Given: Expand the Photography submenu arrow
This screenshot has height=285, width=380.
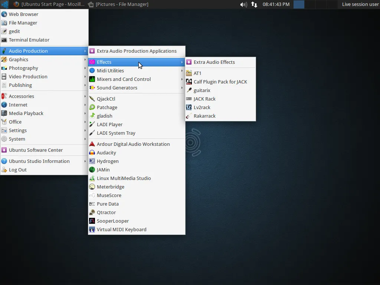Looking at the screenshot, I should coord(85,68).
